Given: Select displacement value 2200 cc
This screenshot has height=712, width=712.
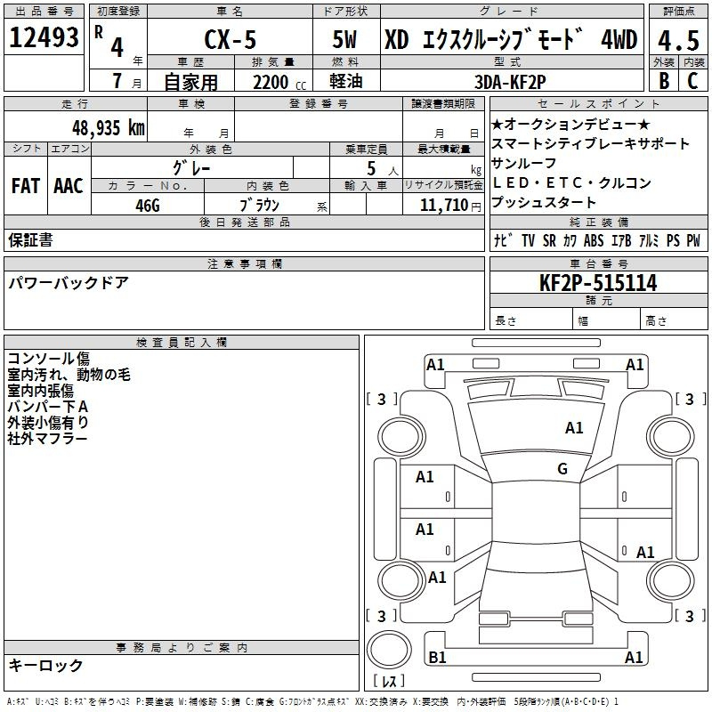Looking at the screenshot, I should pyautogui.click(x=279, y=82).
